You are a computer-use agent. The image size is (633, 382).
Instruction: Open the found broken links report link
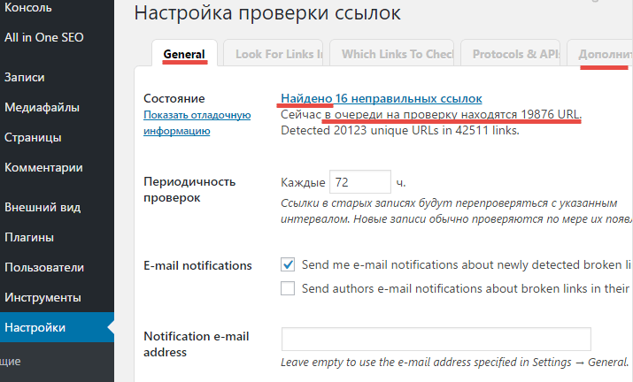[x=381, y=98]
